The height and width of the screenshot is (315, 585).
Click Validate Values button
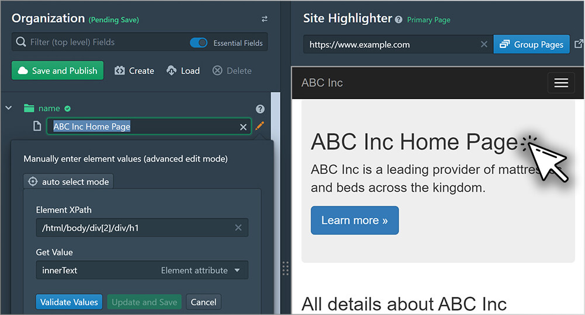pyautogui.click(x=69, y=302)
